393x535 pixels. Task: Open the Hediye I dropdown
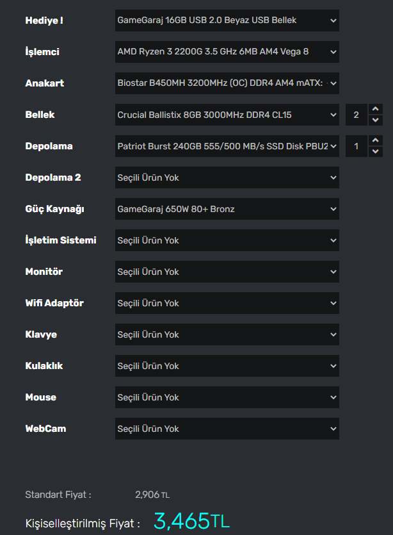tap(227, 21)
